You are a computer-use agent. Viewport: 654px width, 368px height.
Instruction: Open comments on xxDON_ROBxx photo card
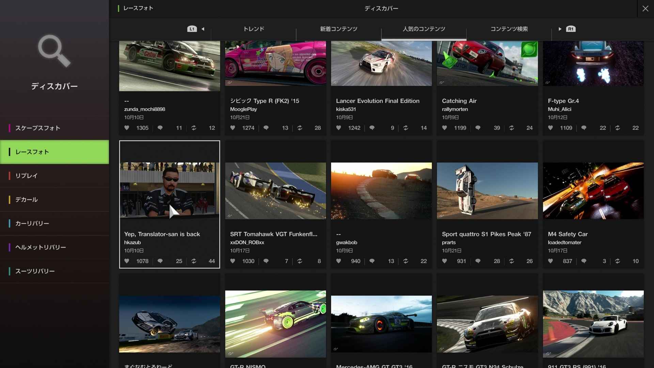click(x=266, y=261)
